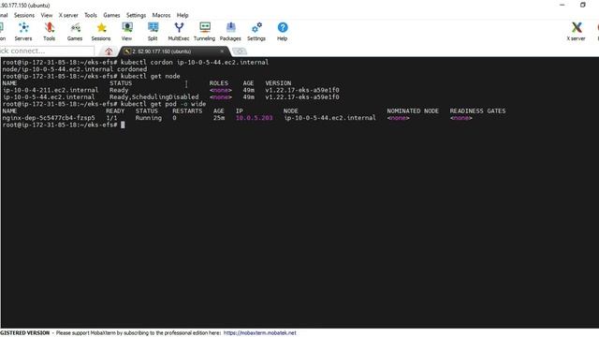Open the Sessions menu

coord(24,15)
